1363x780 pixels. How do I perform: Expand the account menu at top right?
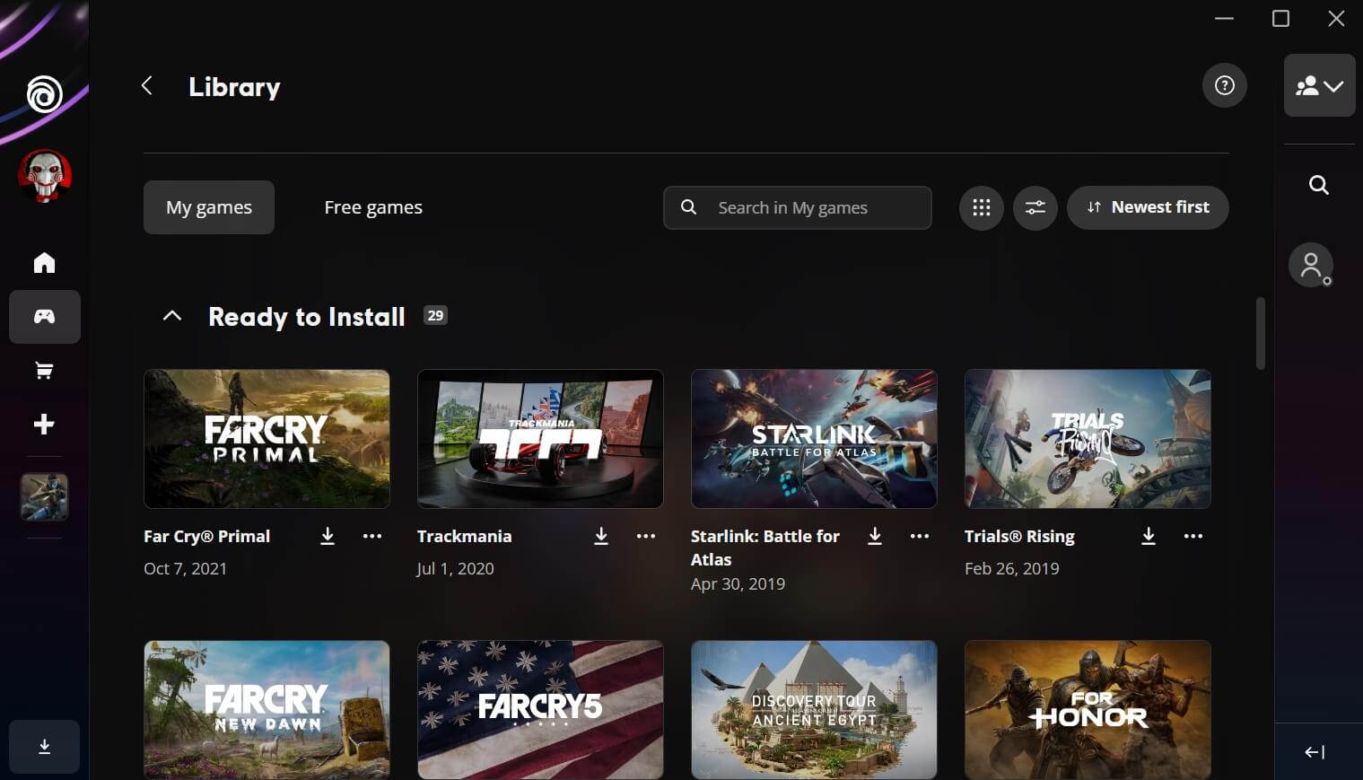coord(1334,85)
